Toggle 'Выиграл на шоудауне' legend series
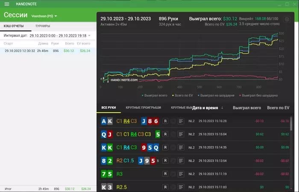This screenshot has width=299, height=192. pos(216,96)
